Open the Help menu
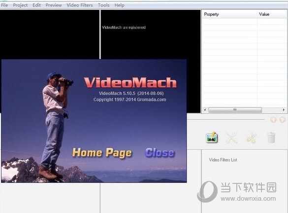 (x=120, y=5)
